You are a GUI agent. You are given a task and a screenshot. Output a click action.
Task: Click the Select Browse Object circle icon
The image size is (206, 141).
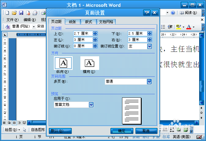(x=202, y=113)
